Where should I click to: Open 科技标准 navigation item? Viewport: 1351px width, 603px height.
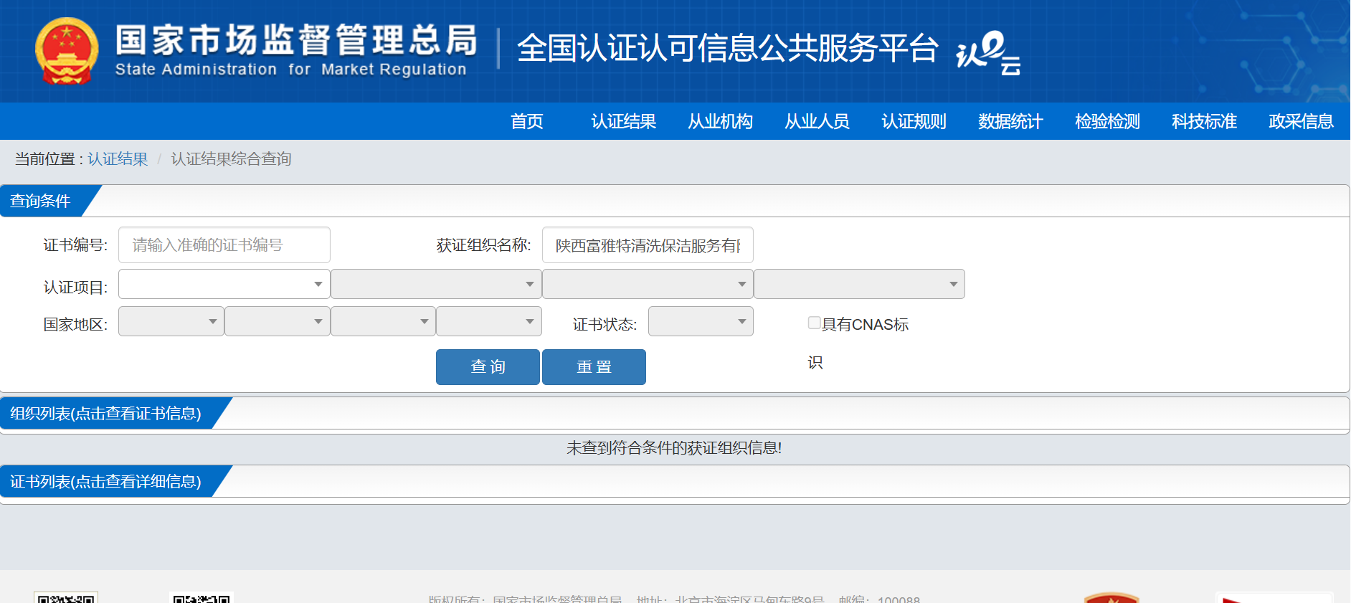coord(1205,121)
